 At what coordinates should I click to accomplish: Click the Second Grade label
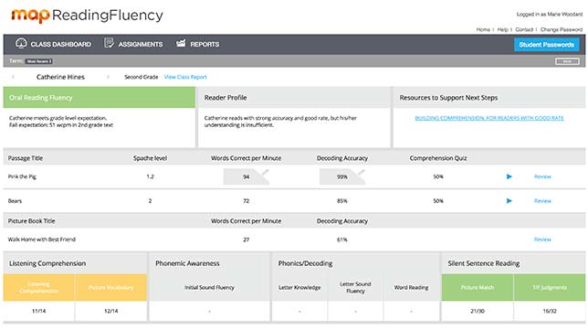(141, 77)
